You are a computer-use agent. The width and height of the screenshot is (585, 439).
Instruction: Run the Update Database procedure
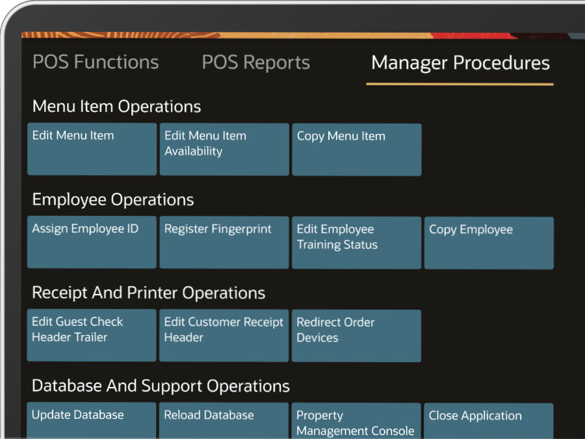[x=92, y=421]
